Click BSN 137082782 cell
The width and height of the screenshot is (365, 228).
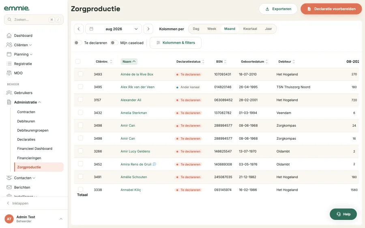tap(223, 113)
